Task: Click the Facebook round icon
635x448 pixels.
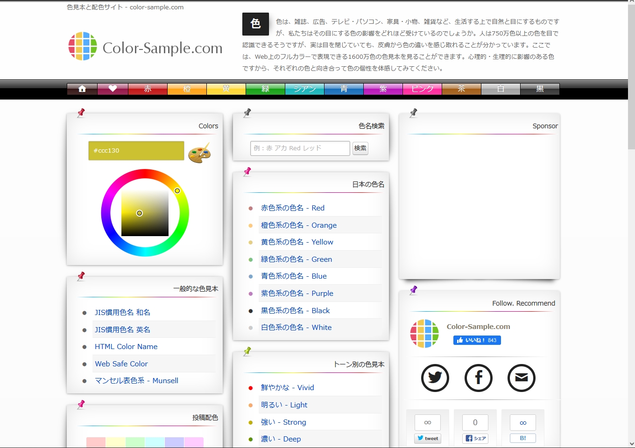Action: 479,378
